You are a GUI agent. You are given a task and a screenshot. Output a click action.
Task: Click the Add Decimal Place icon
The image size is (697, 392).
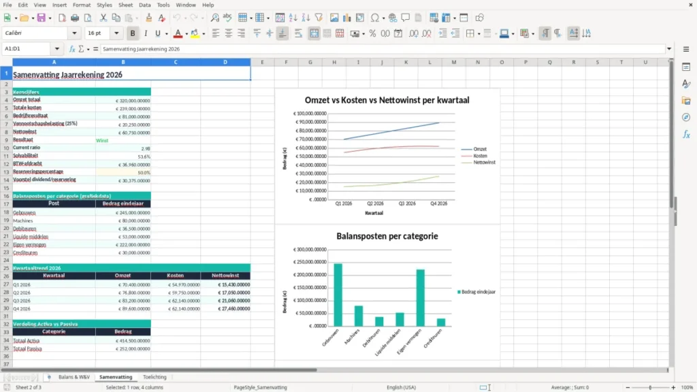tap(413, 33)
